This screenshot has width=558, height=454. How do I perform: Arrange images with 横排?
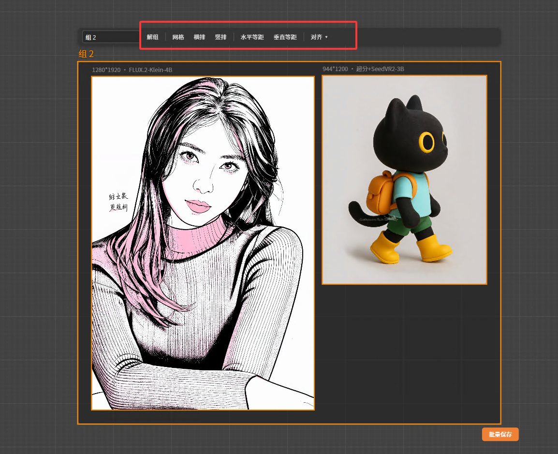click(199, 37)
